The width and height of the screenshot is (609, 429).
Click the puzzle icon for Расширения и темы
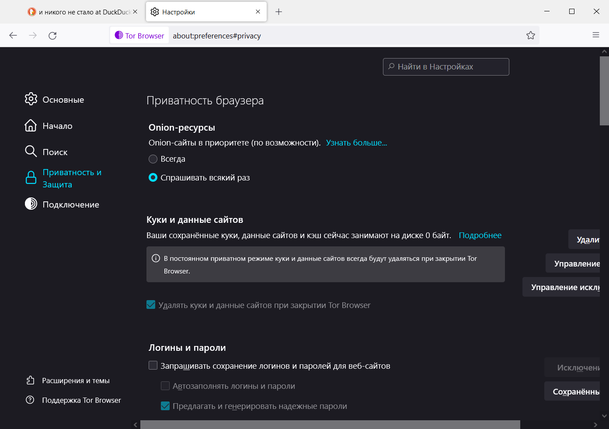30,380
